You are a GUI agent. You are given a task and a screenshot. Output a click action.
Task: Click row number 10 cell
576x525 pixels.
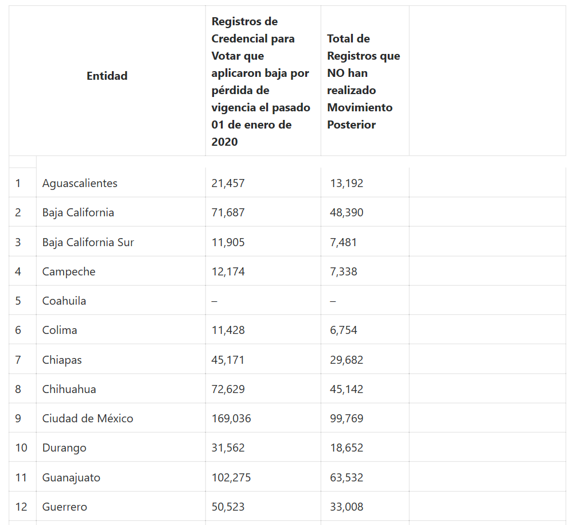point(21,448)
